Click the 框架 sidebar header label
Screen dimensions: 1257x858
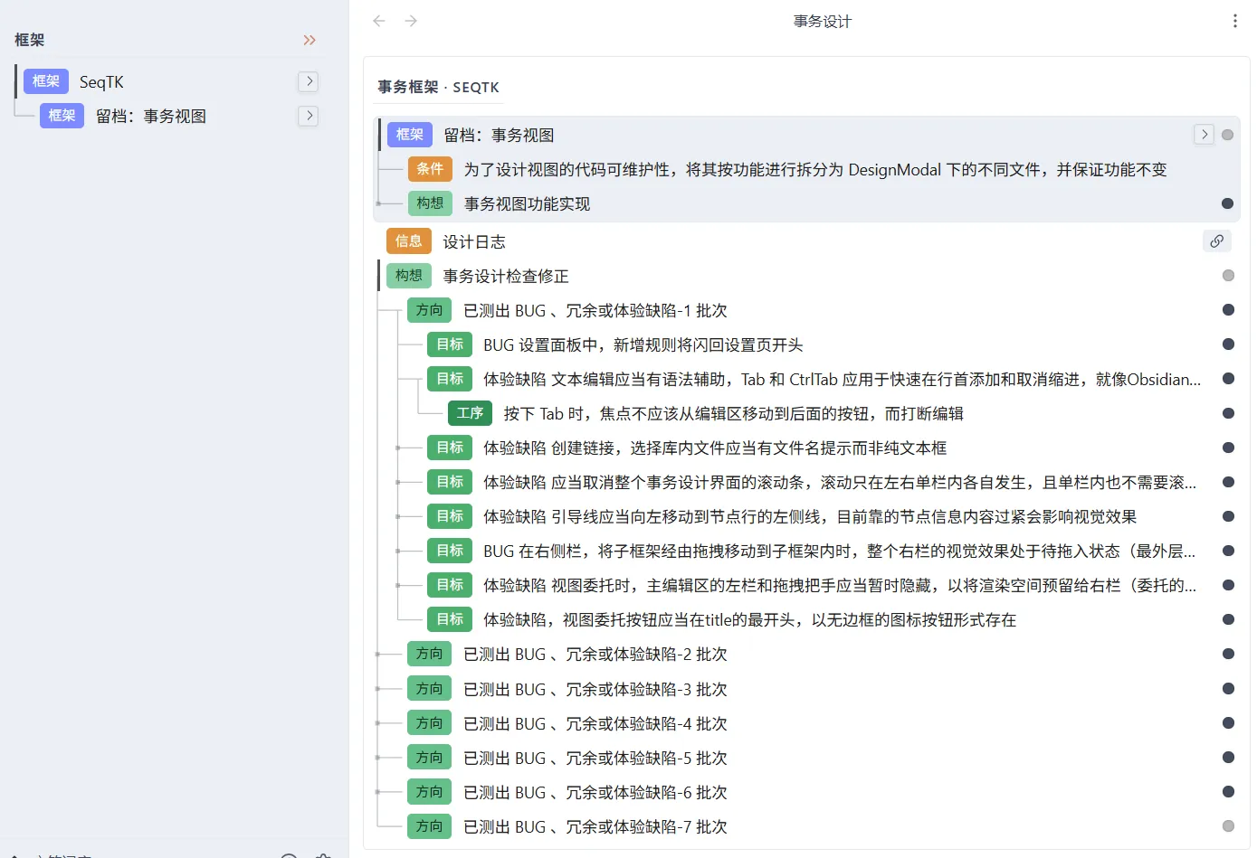tap(30, 40)
